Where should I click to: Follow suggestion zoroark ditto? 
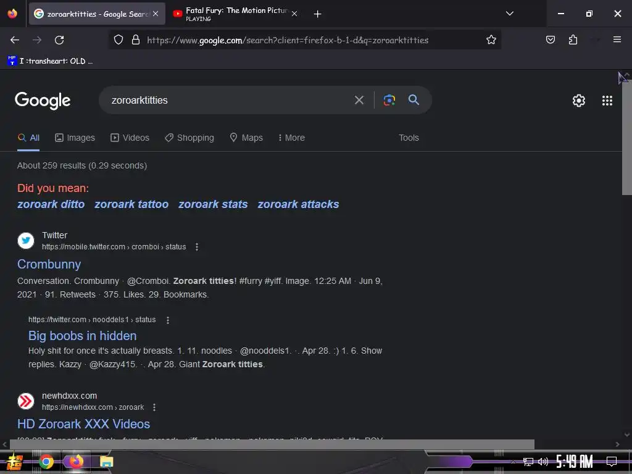click(x=51, y=204)
